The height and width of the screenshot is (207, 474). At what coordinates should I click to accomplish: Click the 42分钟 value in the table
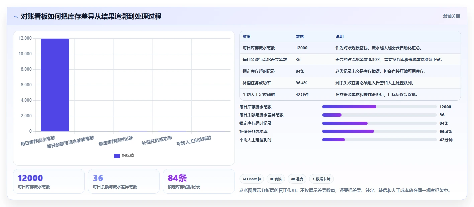[x=302, y=94]
